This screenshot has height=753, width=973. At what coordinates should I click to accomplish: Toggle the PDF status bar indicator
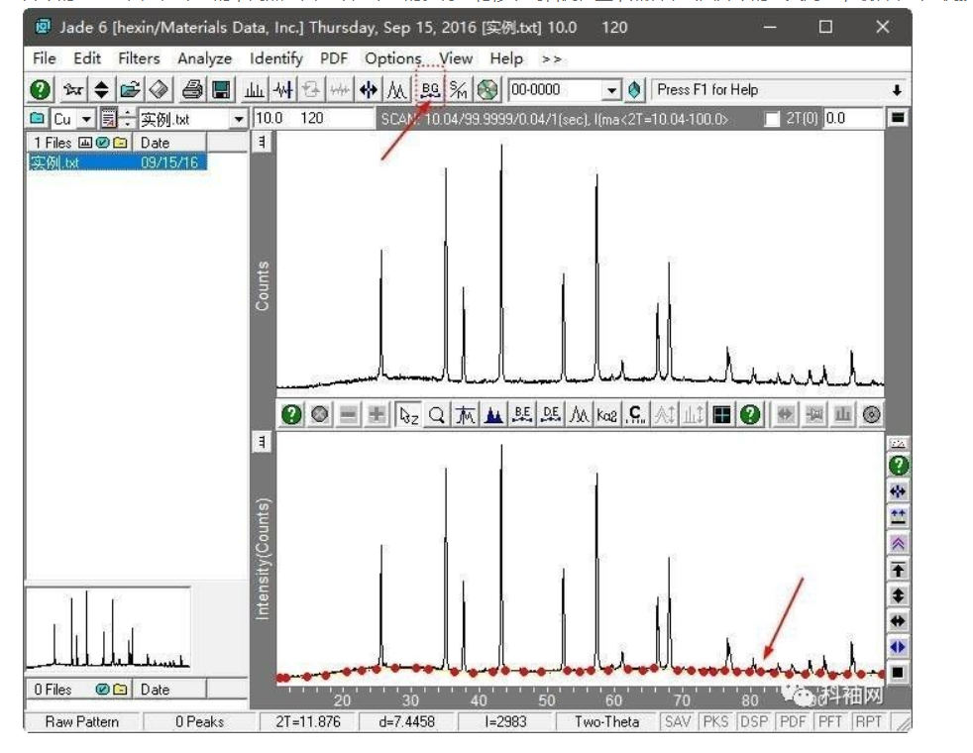click(x=793, y=721)
